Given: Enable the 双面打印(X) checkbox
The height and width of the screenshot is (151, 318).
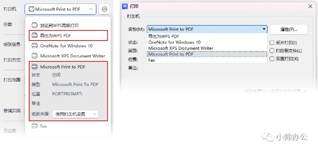Looking at the screenshot, I should [x=271, y=59].
